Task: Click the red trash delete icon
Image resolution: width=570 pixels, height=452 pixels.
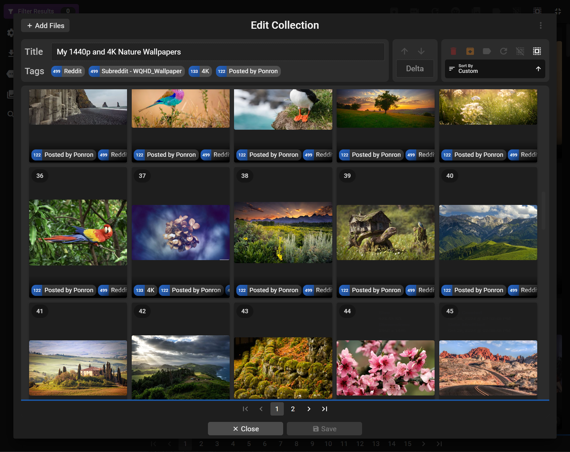Action: [453, 51]
